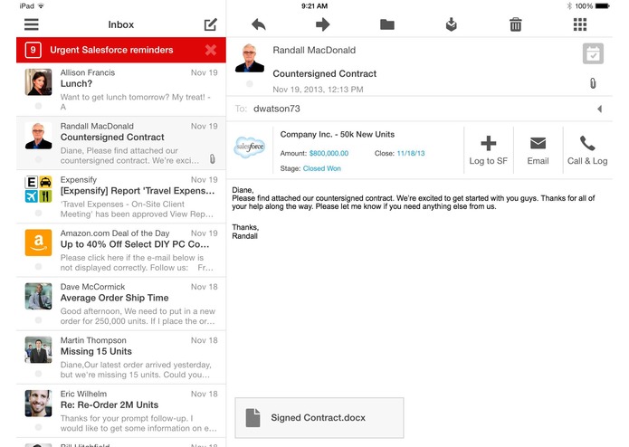Image resolution: width=629 pixels, height=447 pixels.
Task: Archive the message via box icon
Action: (452, 24)
